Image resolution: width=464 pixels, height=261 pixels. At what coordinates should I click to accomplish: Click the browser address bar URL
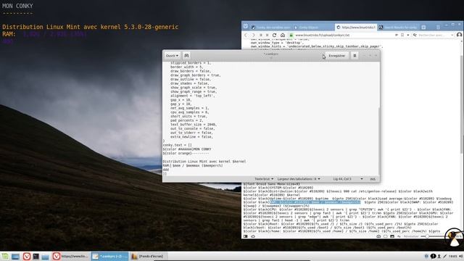click(322, 35)
